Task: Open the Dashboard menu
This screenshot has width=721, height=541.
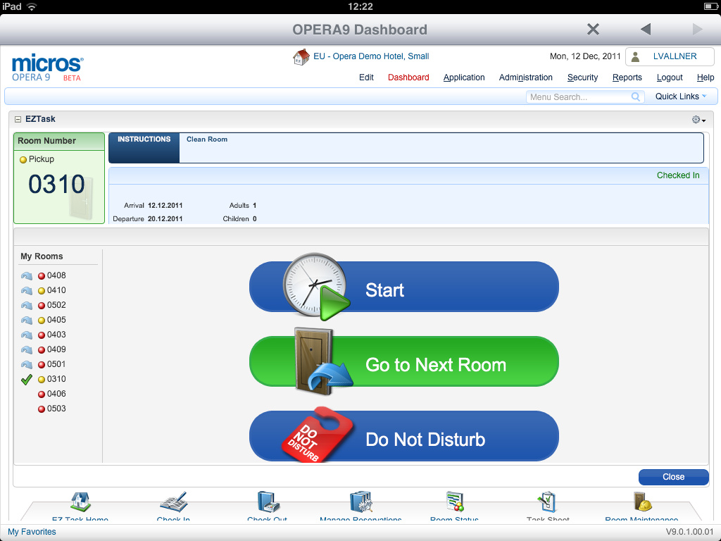Action: [408, 77]
